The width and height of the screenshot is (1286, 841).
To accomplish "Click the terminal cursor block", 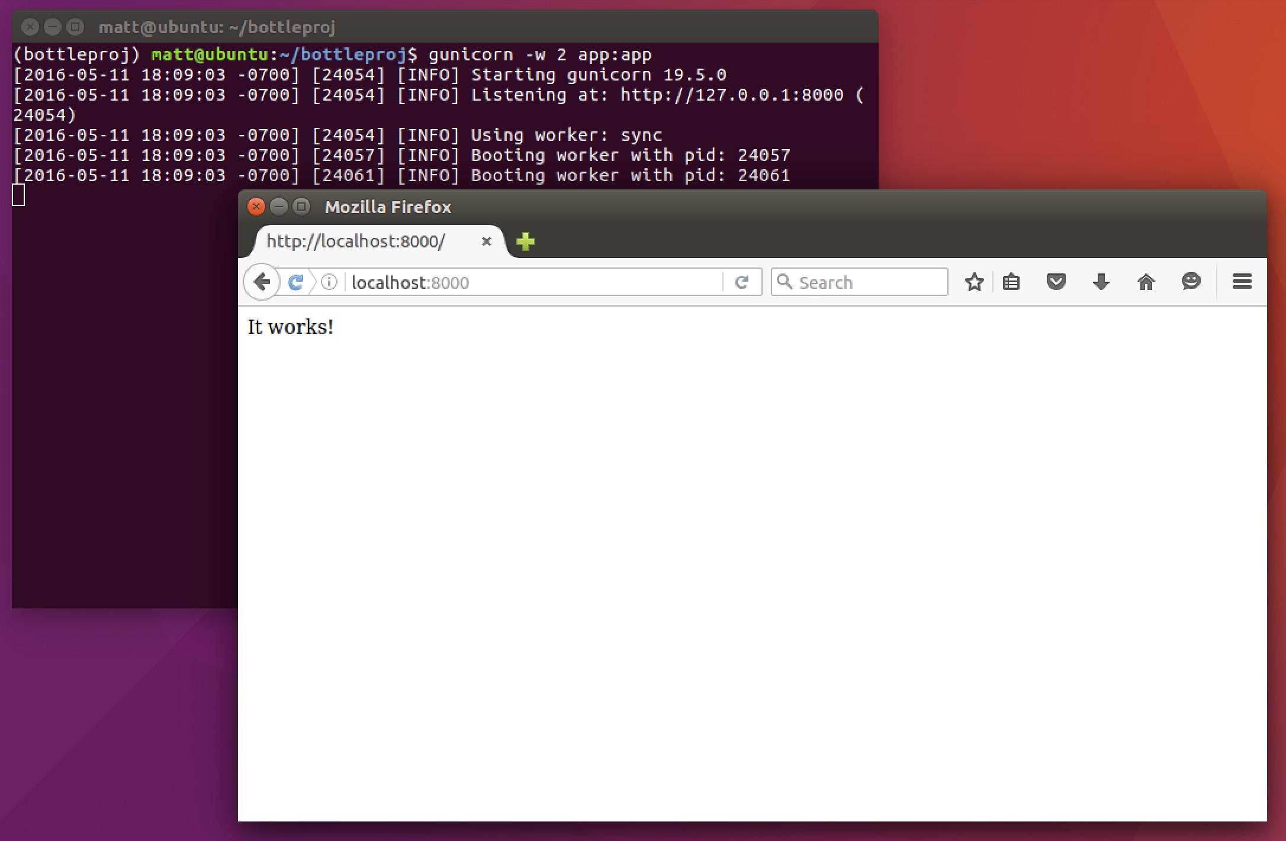I will tap(18, 195).
